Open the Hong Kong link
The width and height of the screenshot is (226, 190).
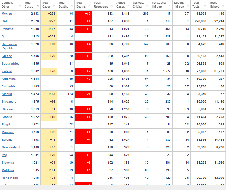(10, 178)
